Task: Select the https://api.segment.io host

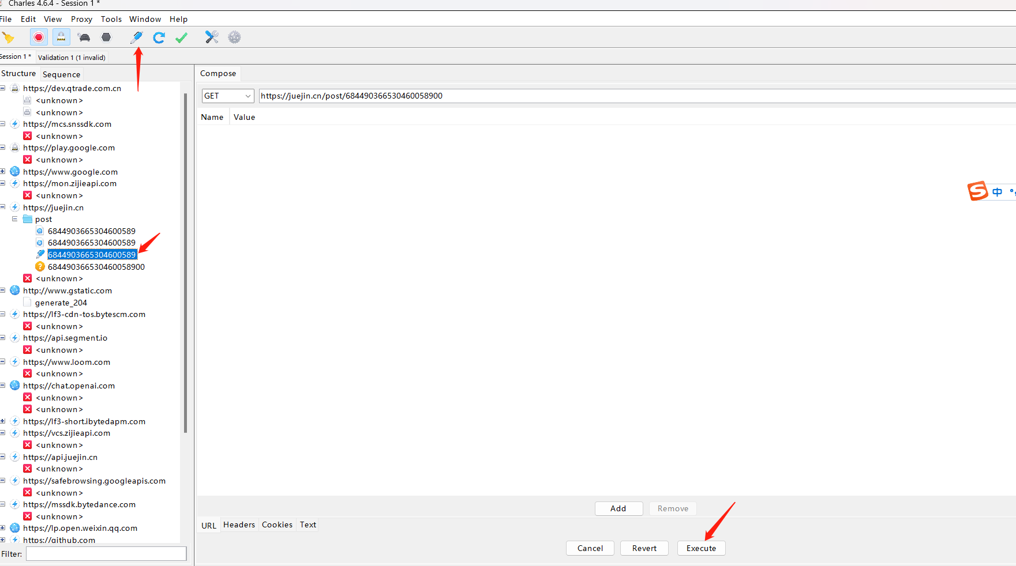Action: pyautogui.click(x=65, y=338)
